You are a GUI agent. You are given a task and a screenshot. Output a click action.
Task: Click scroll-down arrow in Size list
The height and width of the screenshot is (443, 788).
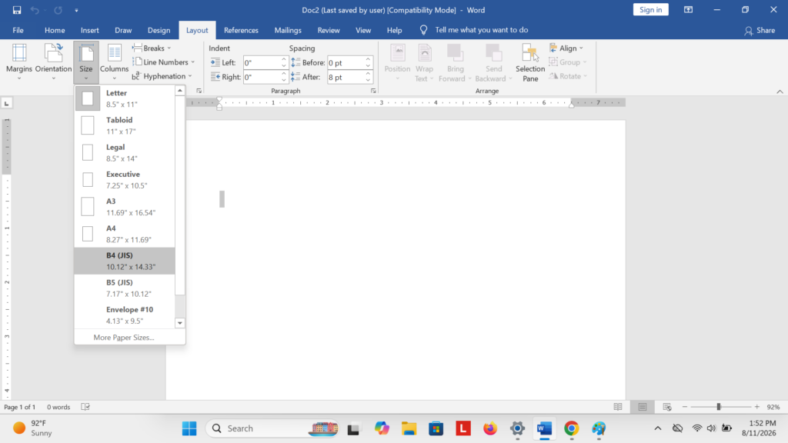[x=180, y=323]
